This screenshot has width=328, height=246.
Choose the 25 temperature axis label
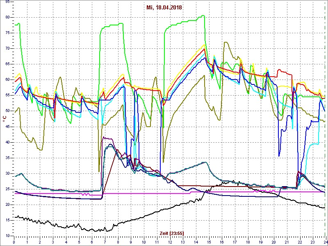pyautogui.click(x=7, y=189)
